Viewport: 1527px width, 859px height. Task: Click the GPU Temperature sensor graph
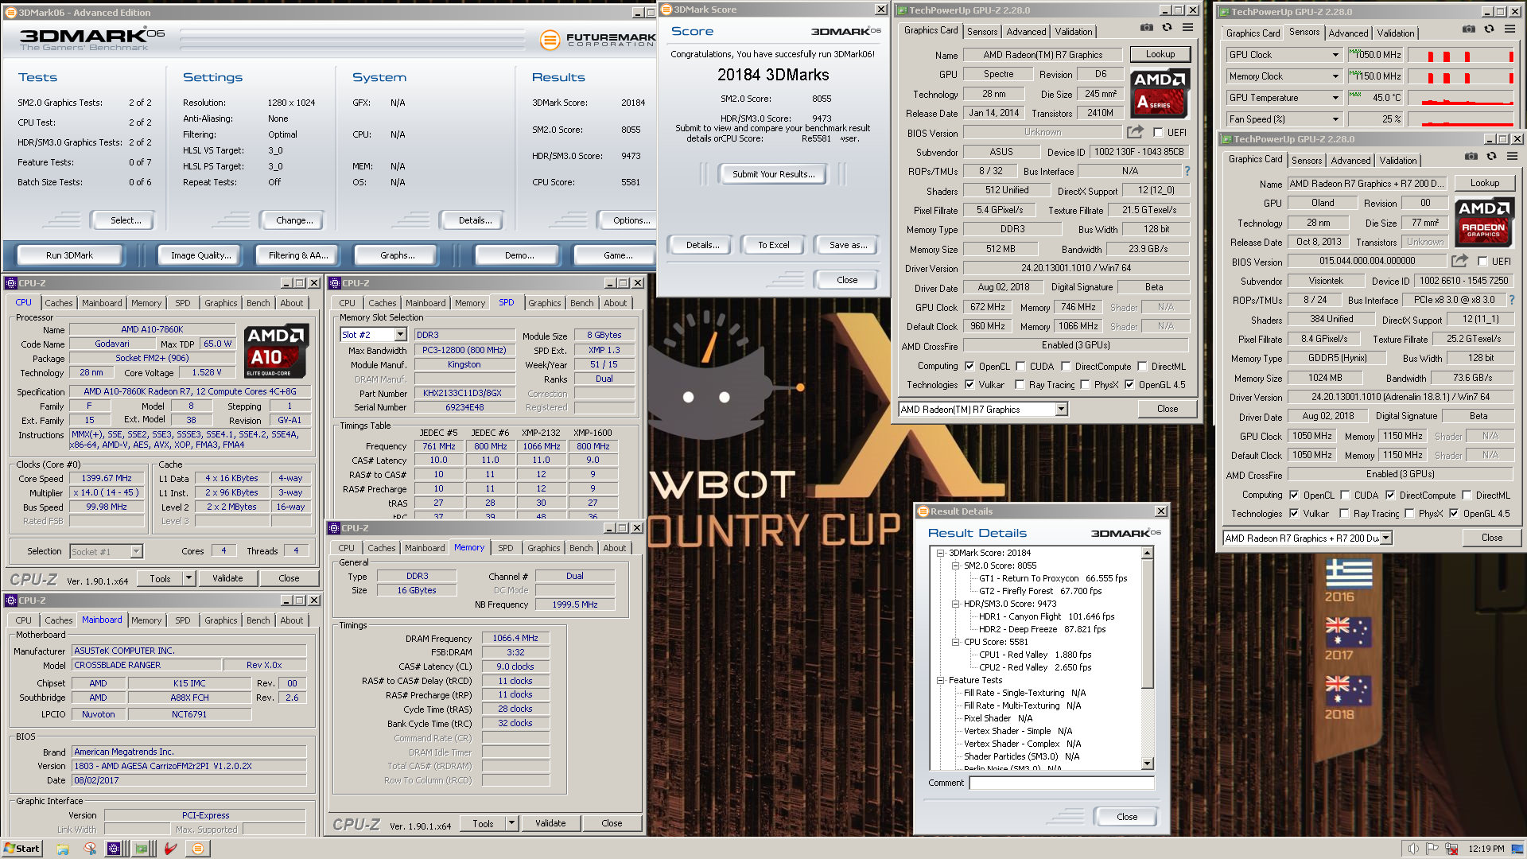click(1461, 98)
